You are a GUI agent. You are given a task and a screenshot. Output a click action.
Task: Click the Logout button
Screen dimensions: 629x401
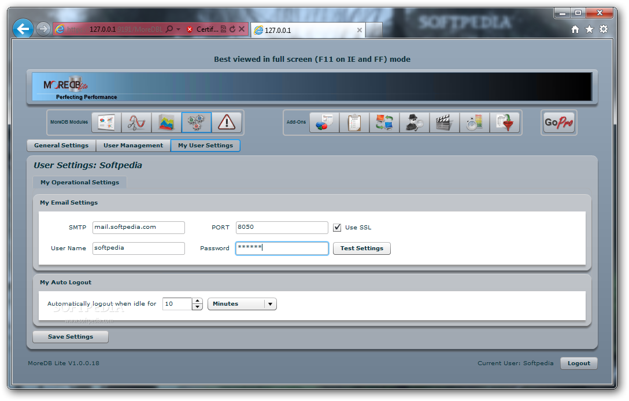(579, 363)
